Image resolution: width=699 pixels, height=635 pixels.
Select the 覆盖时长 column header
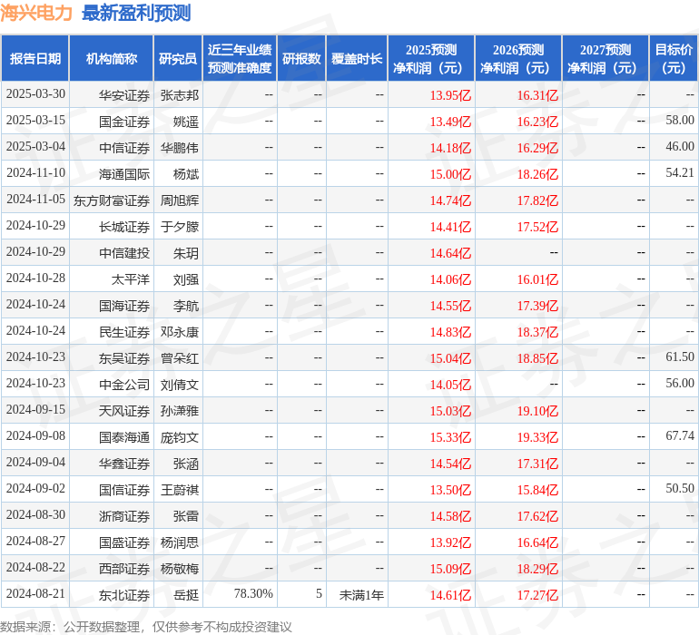click(357, 59)
